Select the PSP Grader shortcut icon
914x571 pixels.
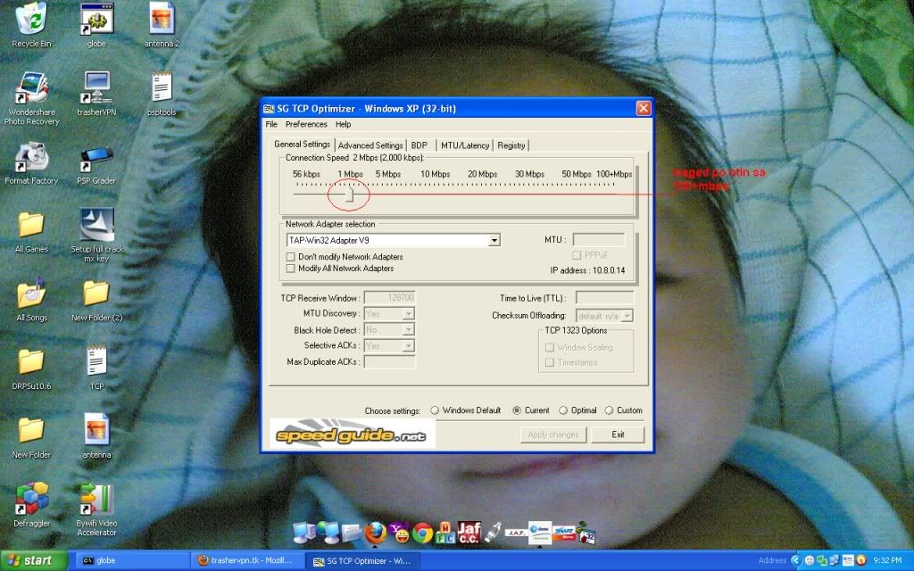(x=96, y=163)
